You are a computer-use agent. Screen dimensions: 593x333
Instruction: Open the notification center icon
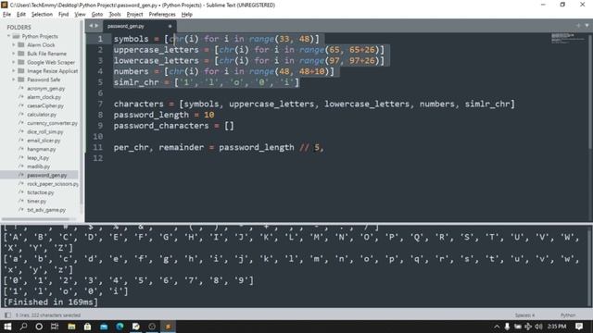pos(579,327)
